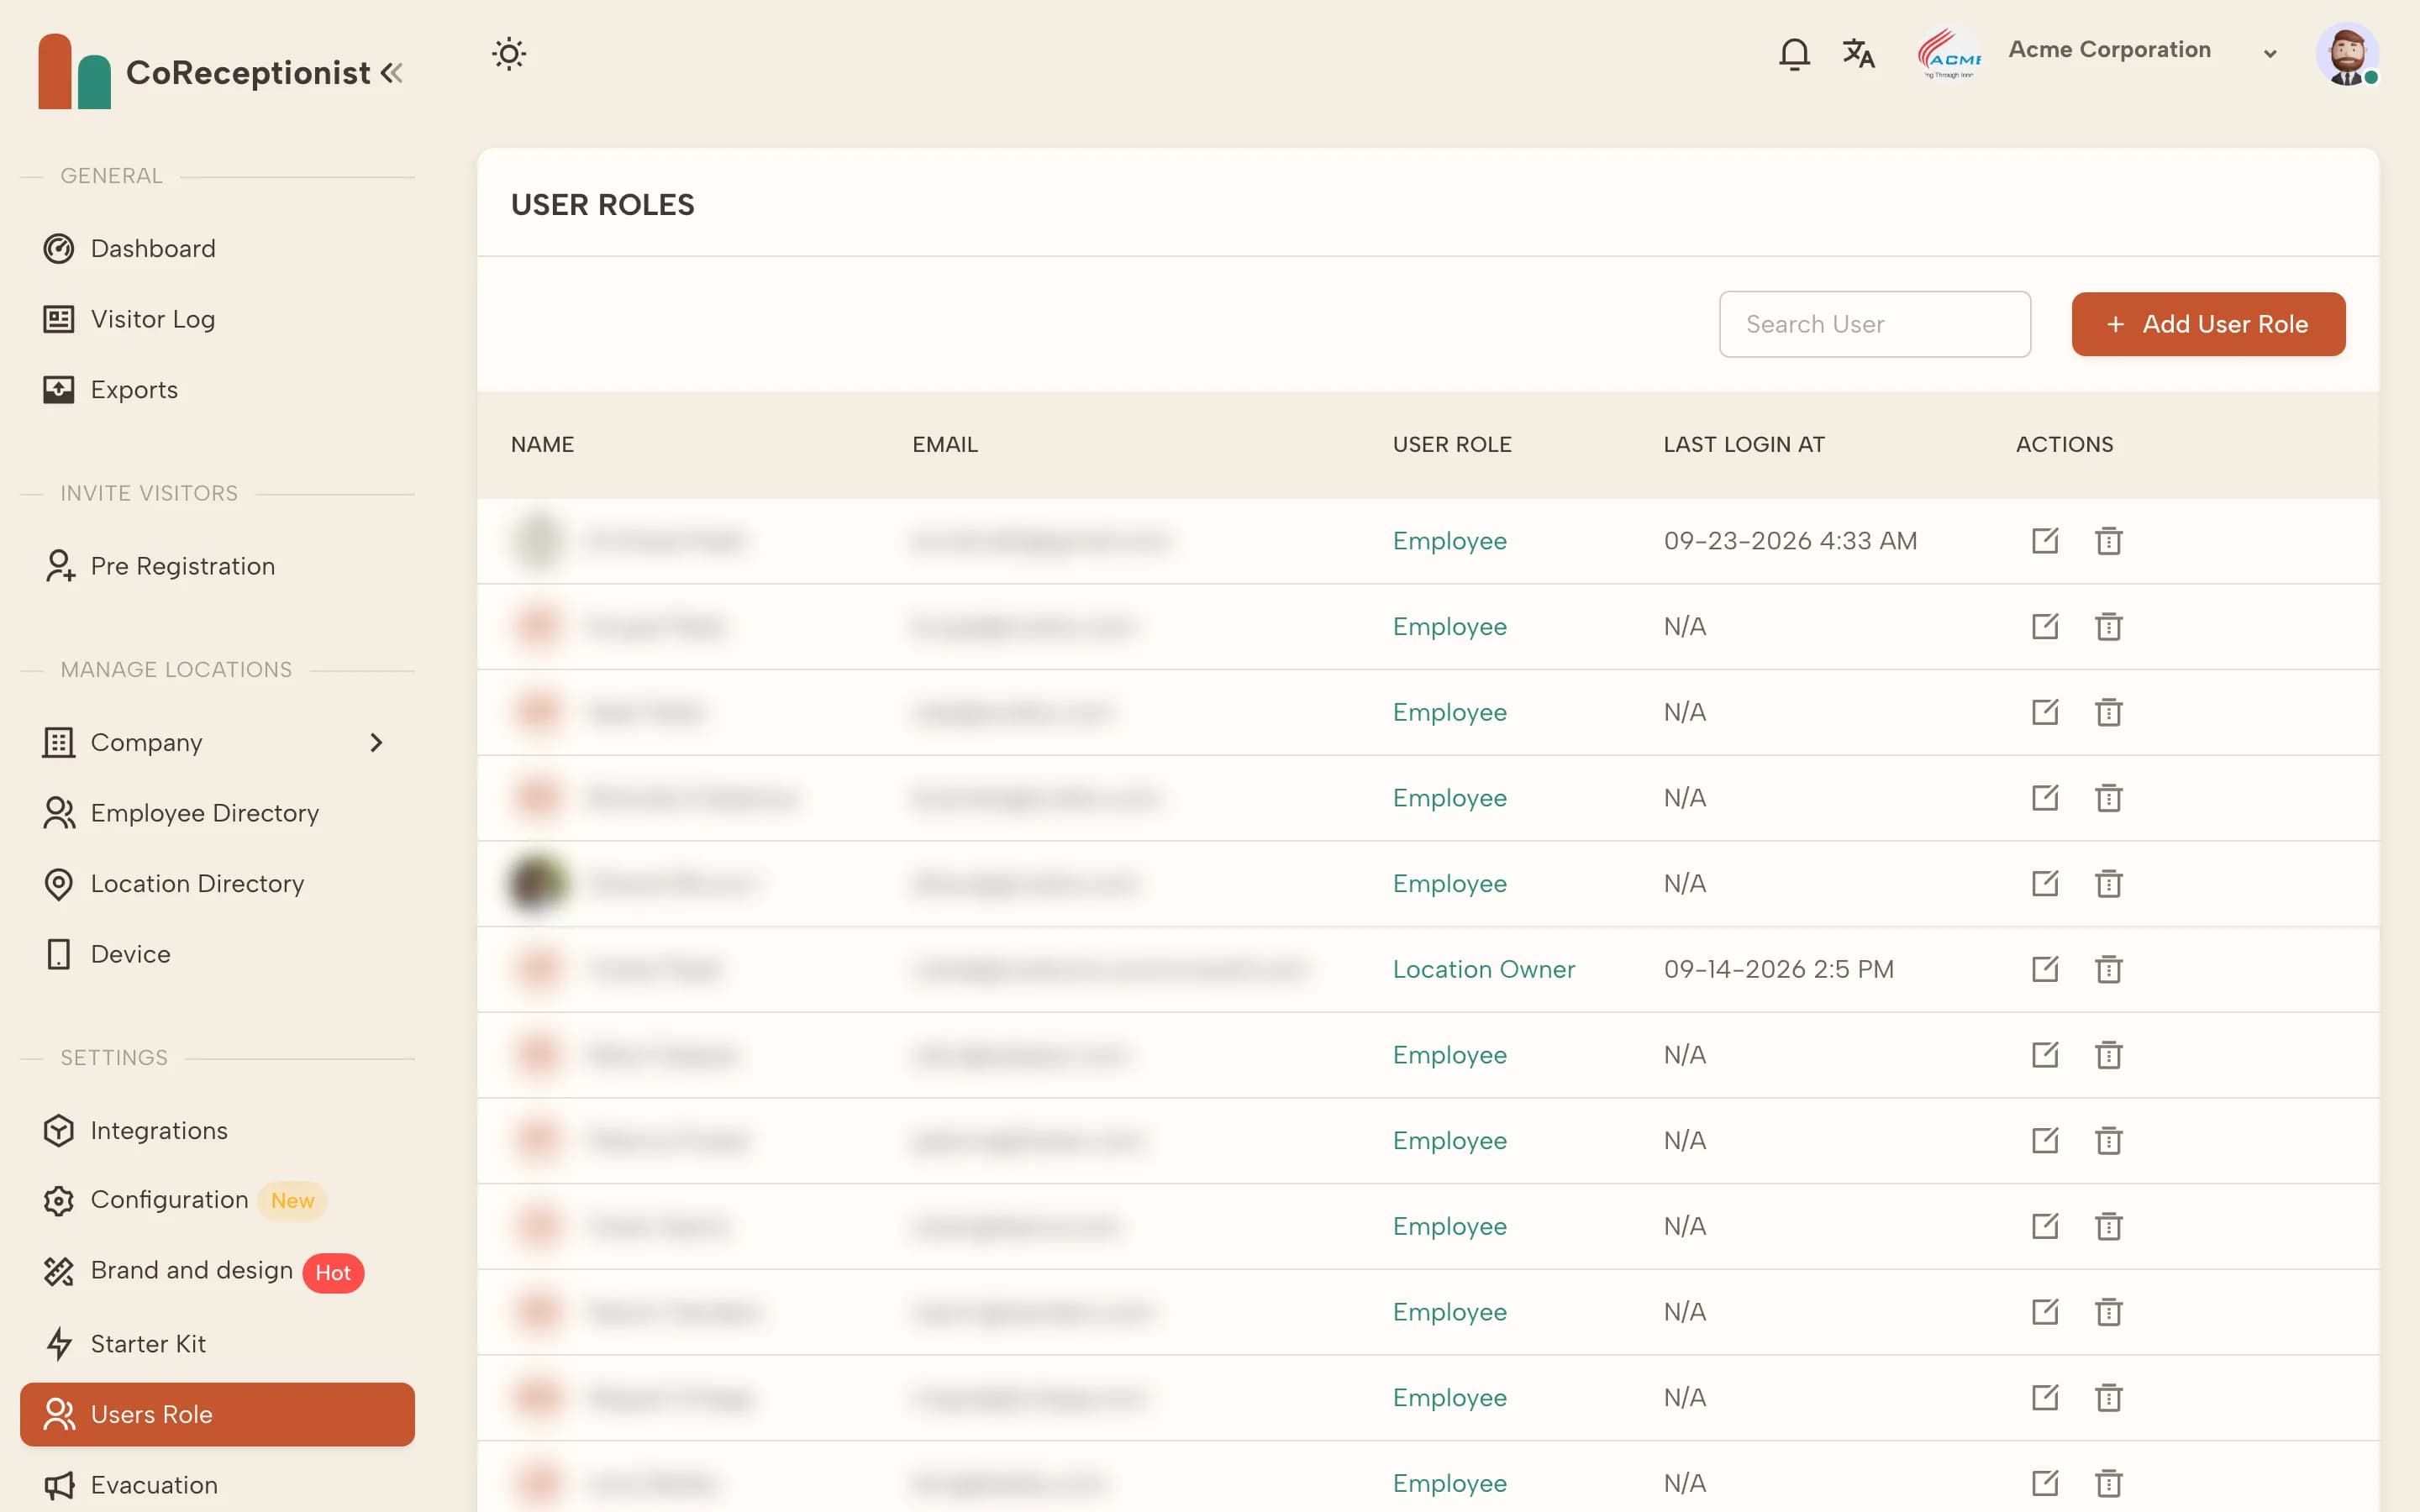The height and width of the screenshot is (1512, 2420).
Task: Click the CoReceptionist logo
Action: point(74,71)
